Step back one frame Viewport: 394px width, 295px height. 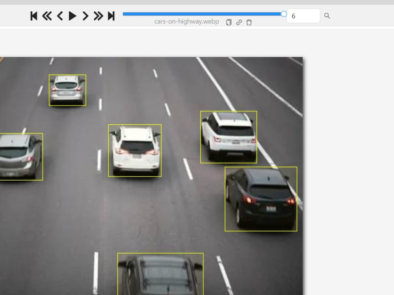coord(60,16)
